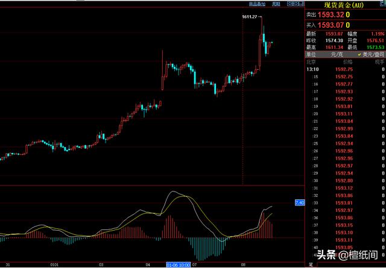Click the 笔 tab at bottom right
Viewport: 386px width, 268px height.
310,264
